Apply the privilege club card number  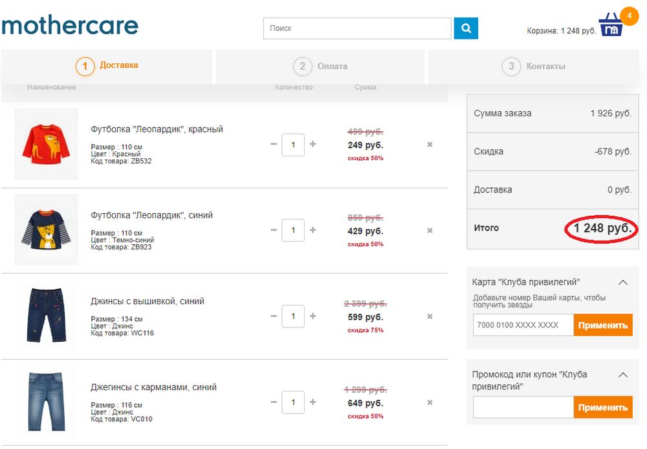(x=602, y=325)
